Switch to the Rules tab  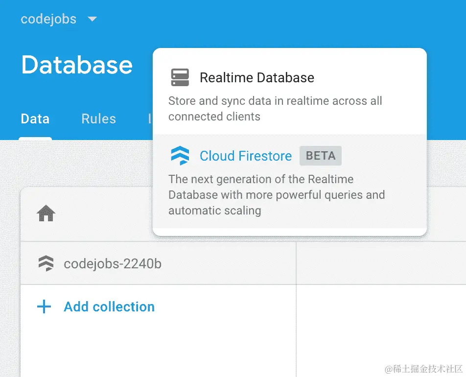[x=99, y=119]
